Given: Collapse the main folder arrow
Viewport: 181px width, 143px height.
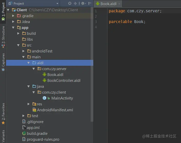Looking at the screenshot, I should point(24,57).
